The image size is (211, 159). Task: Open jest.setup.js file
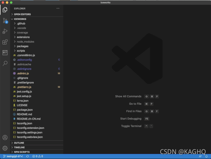coord(37,96)
